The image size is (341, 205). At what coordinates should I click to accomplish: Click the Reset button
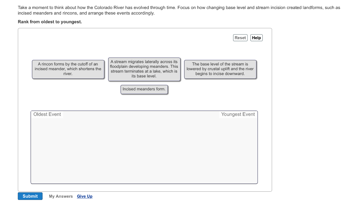(240, 38)
